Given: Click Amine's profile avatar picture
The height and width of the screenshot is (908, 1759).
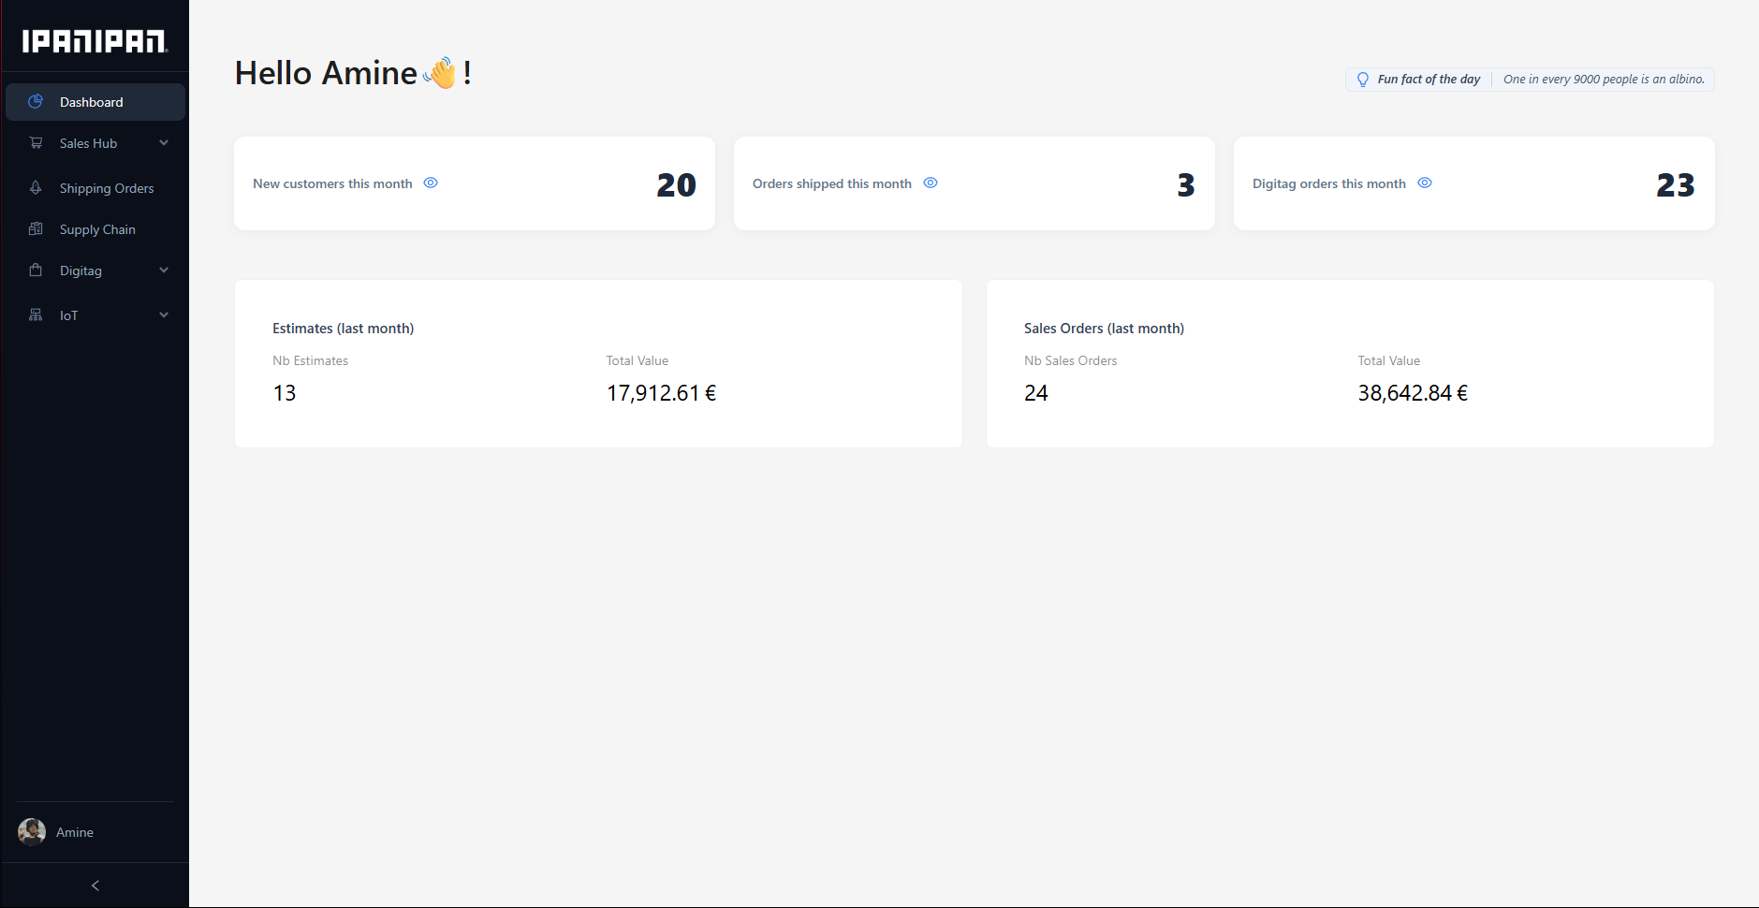Looking at the screenshot, I should tap(32, 832).
